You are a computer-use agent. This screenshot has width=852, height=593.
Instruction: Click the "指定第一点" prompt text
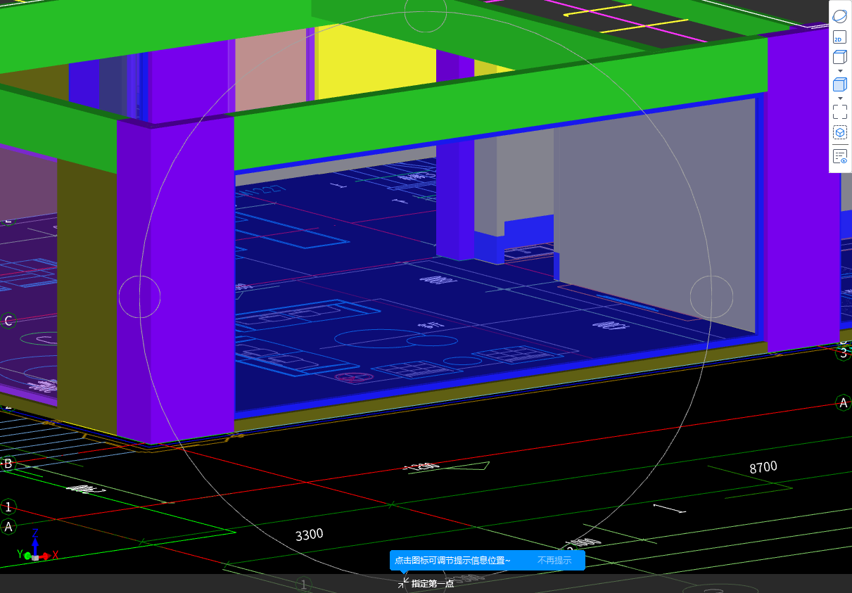tap(433, 584)
